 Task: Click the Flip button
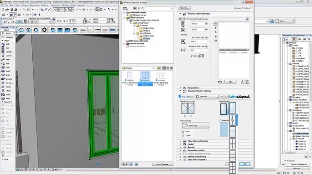(x=230, y=82)
